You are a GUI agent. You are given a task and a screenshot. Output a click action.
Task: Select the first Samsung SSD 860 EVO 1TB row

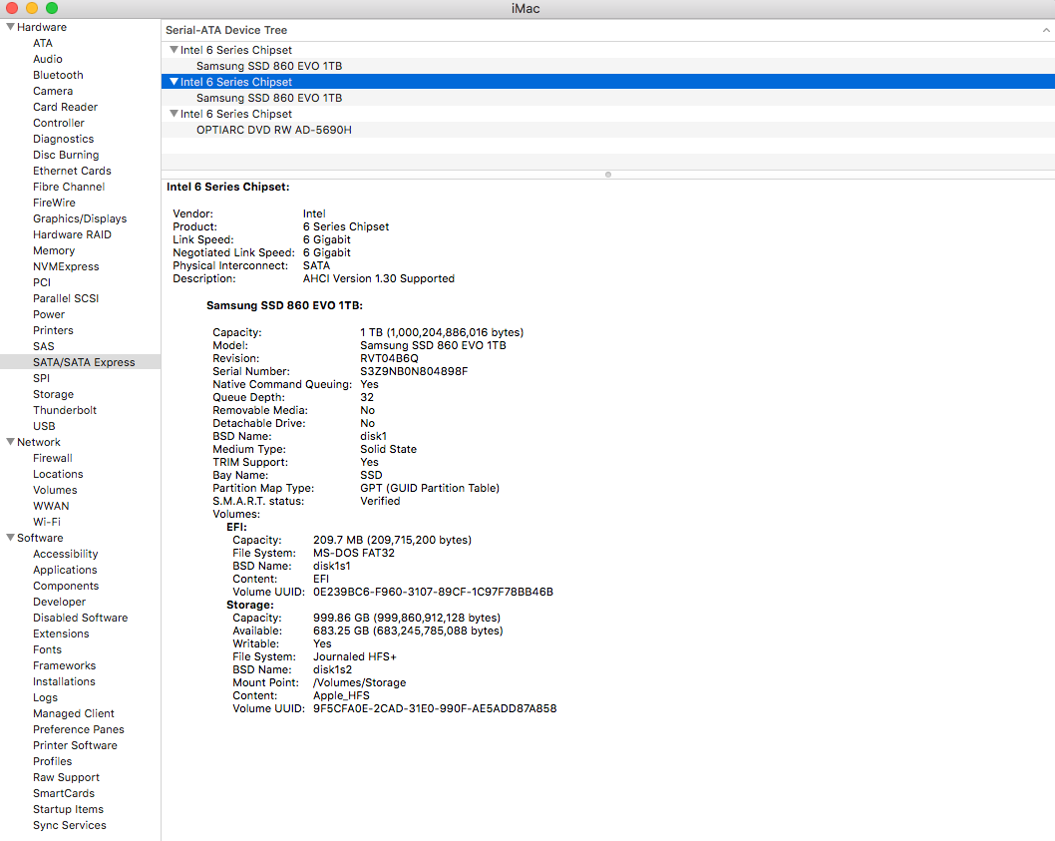608,66
